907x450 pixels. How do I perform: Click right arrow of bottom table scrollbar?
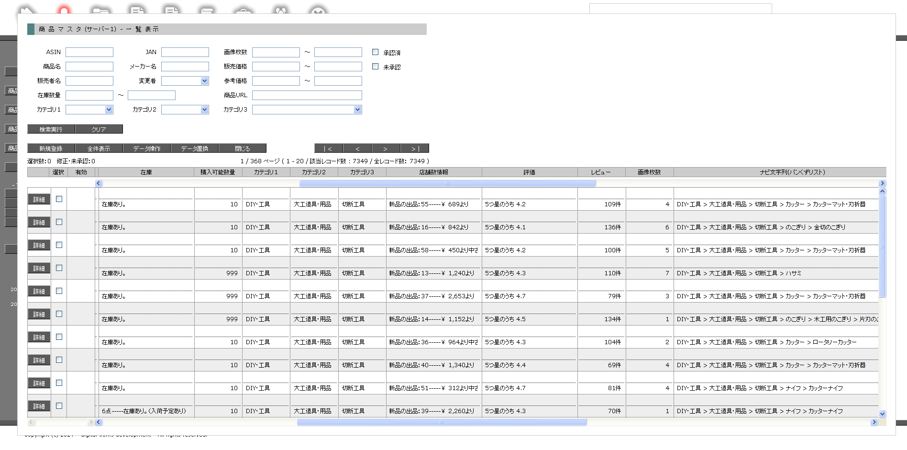874,422
